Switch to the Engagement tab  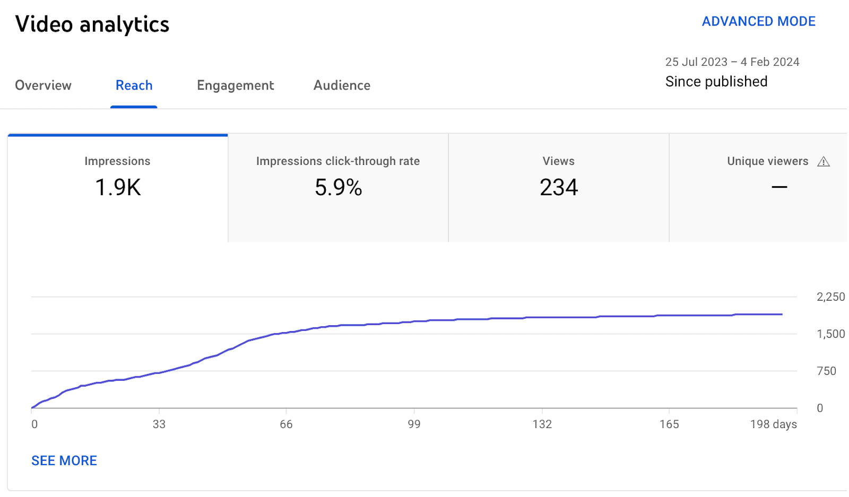(235, 85)
